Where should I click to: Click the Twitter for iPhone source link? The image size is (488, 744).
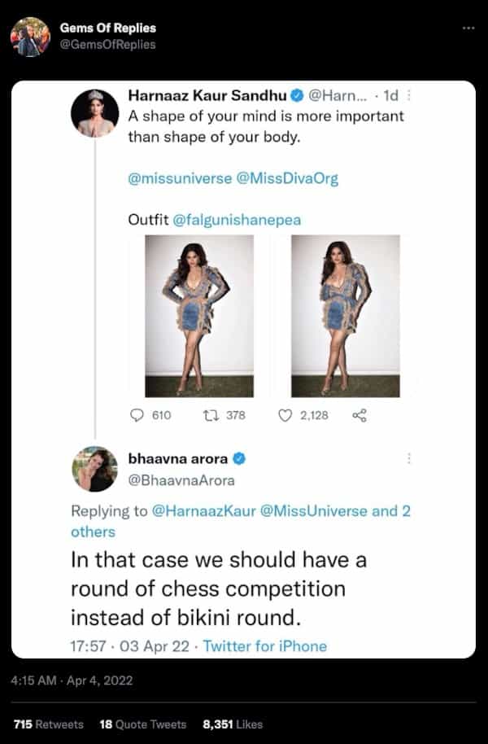click(x=264, y=646)
